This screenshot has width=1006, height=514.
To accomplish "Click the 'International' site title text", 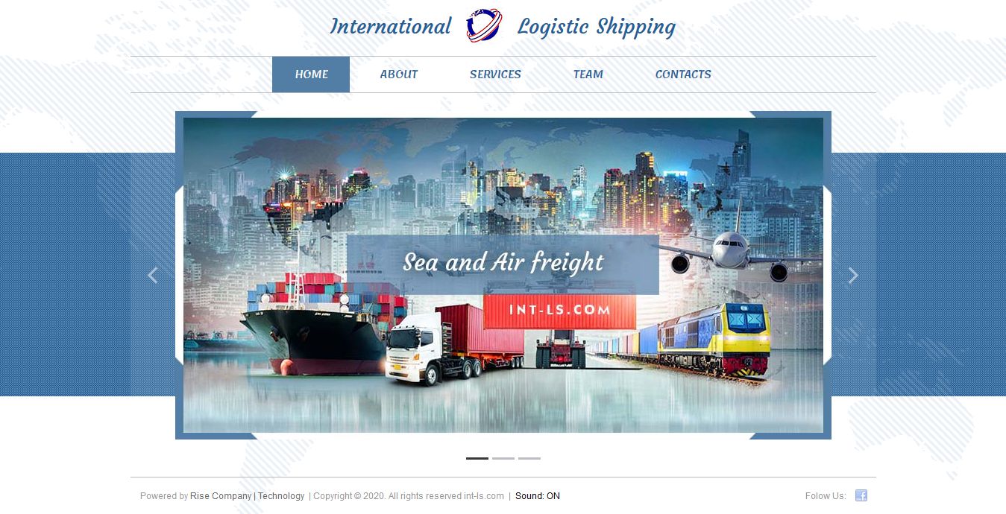I will [391, 27].
